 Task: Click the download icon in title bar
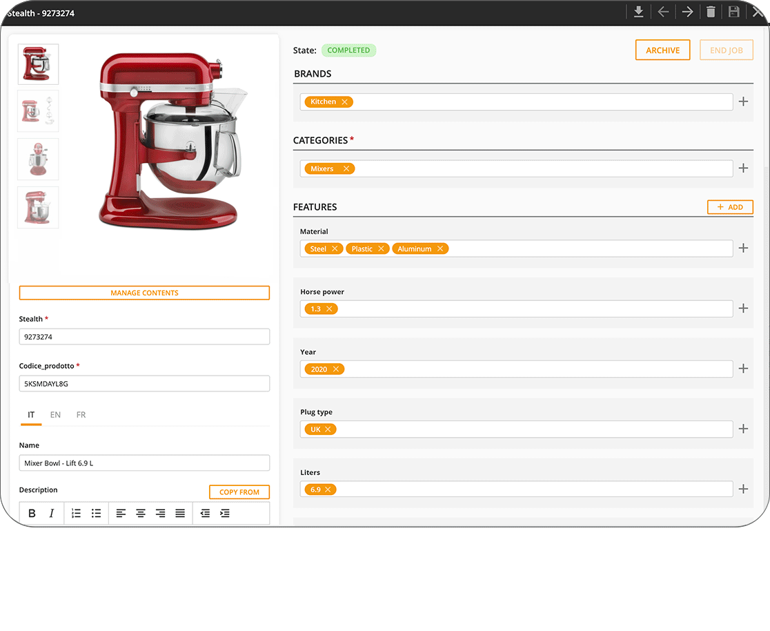(638, 12)
